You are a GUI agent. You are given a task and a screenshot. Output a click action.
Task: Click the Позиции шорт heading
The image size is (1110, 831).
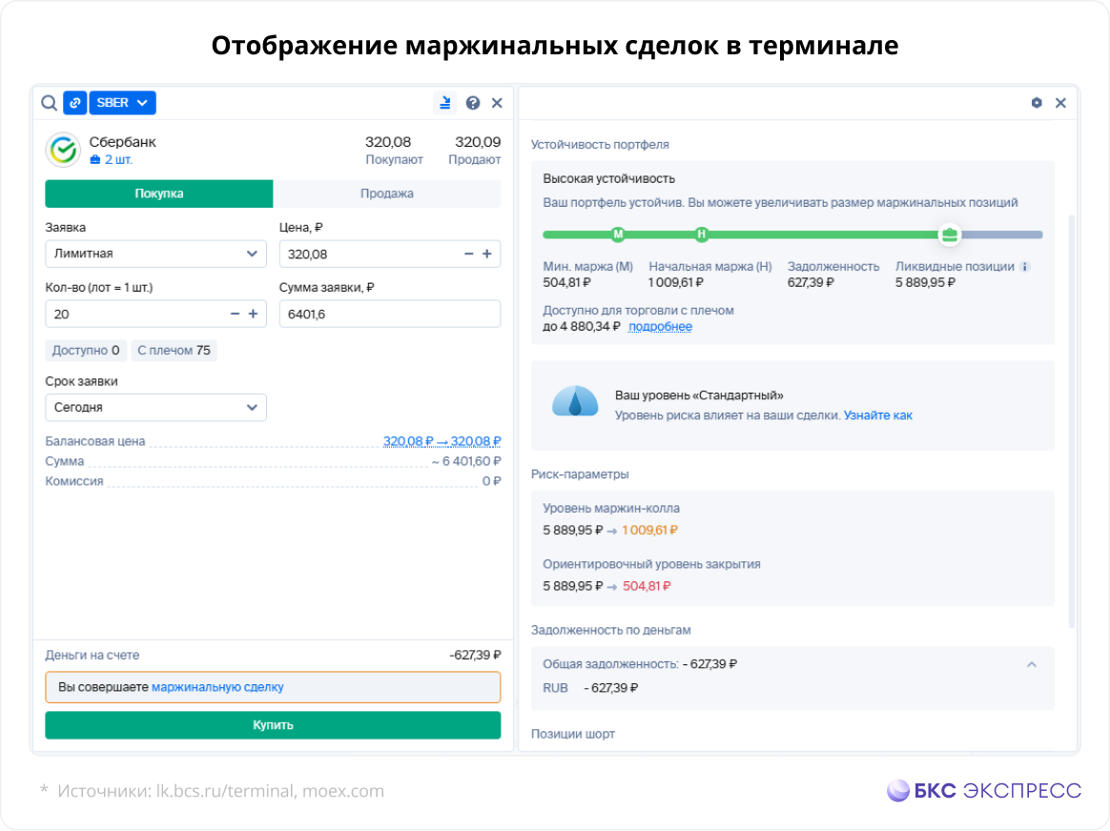[x=573, y=734]
